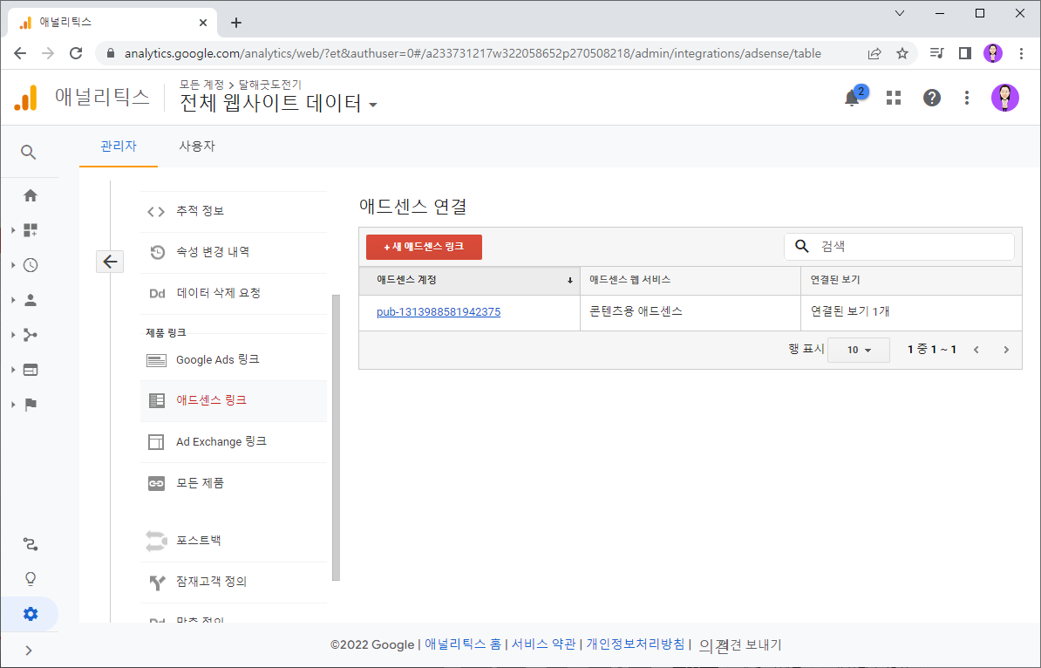Open a new browser tab
Viewport: 1041px width, 668px height.
[x=235, y=23]
